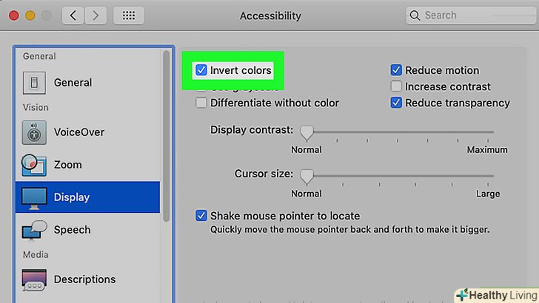Go forward with the right chevron button
The image size is (539, 303).
coord(96,15)
